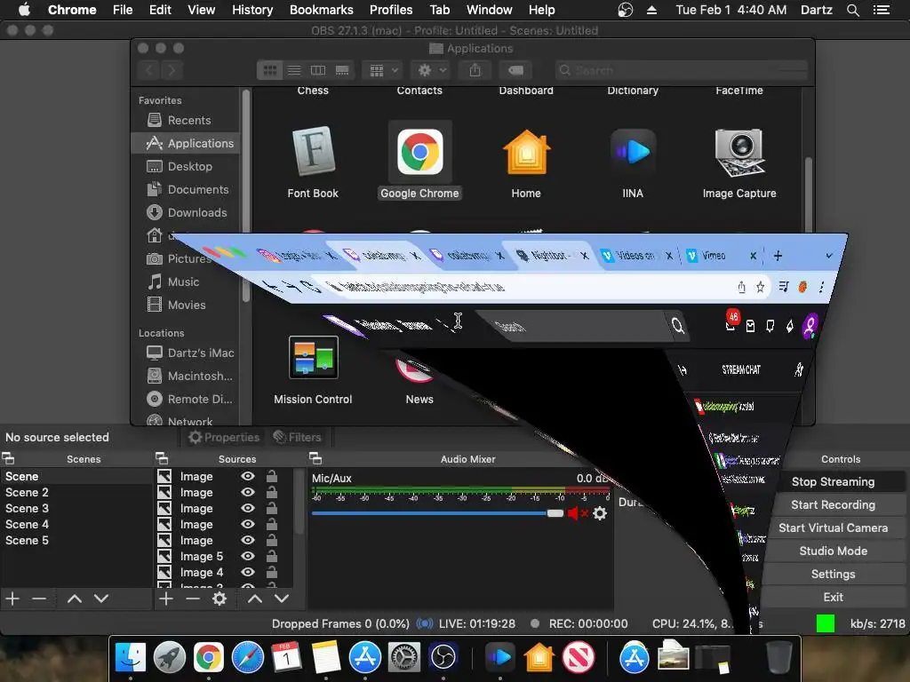This screenshot has height=682, width=910.
Task: Open Safari from the Dock
Action: [248, 657]
